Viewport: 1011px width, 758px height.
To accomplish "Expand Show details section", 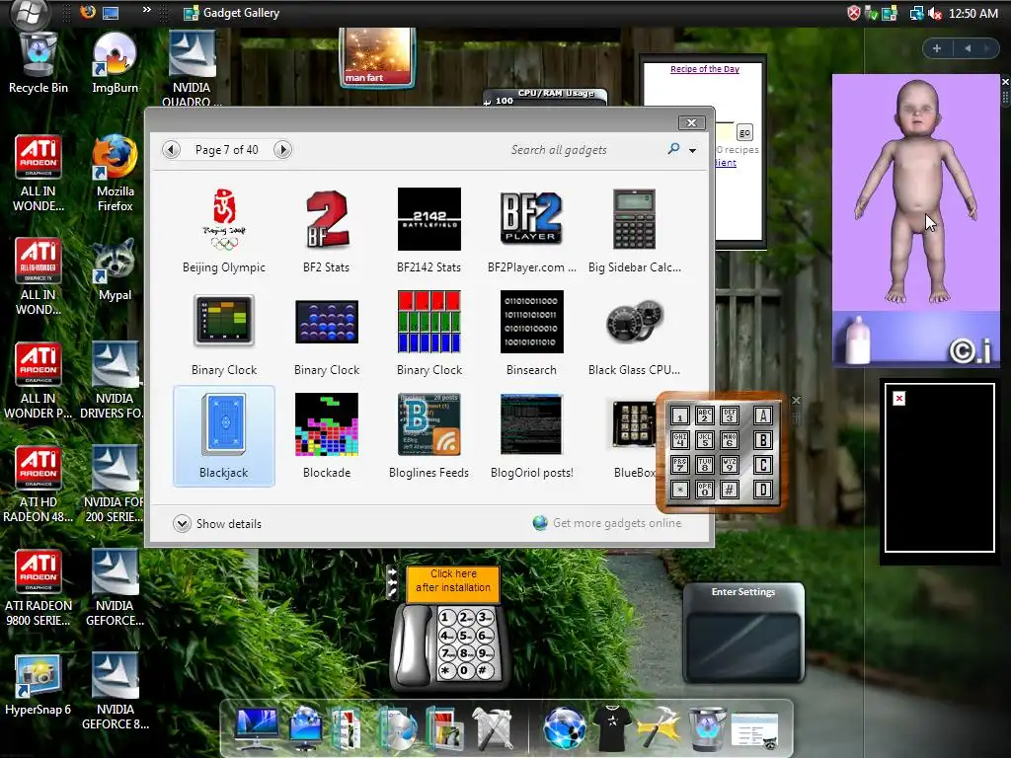I will point(217,523).
